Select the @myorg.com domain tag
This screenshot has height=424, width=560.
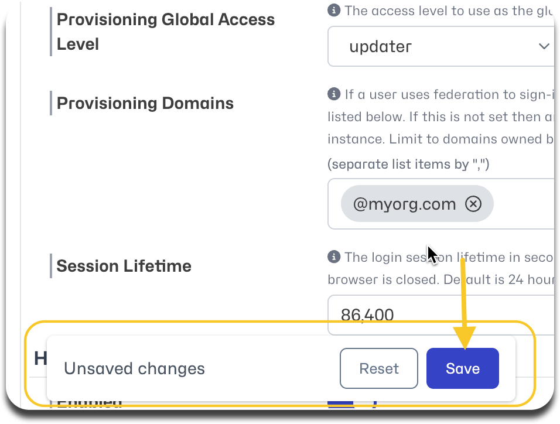pos(404,204)
